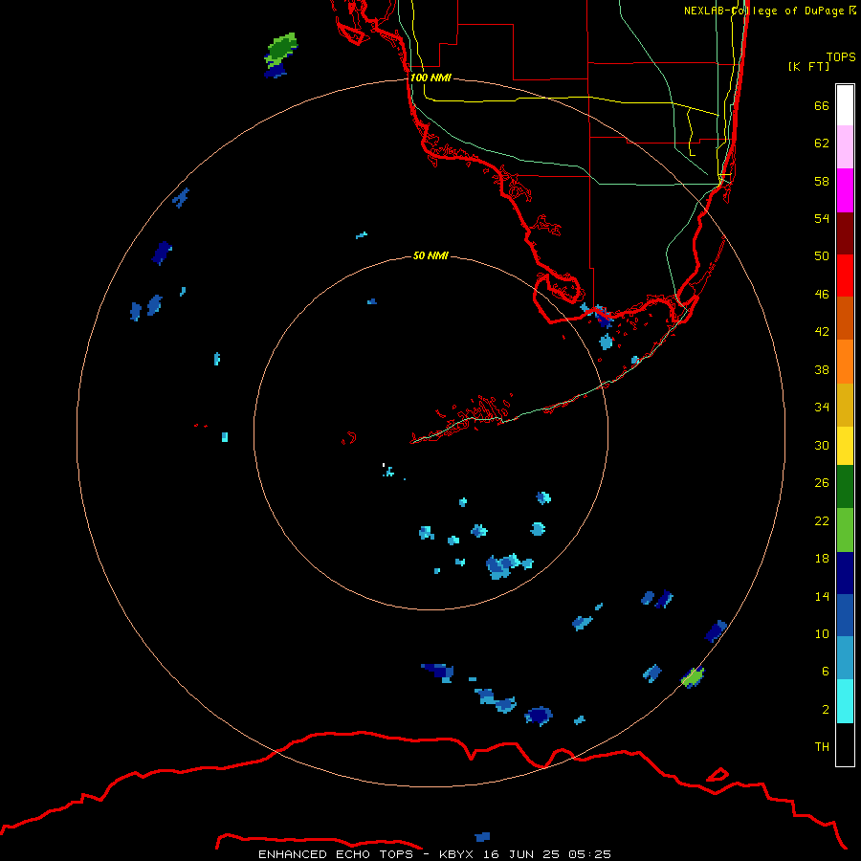
Task: Click the "58" legend value
Action: coord(822,181)
